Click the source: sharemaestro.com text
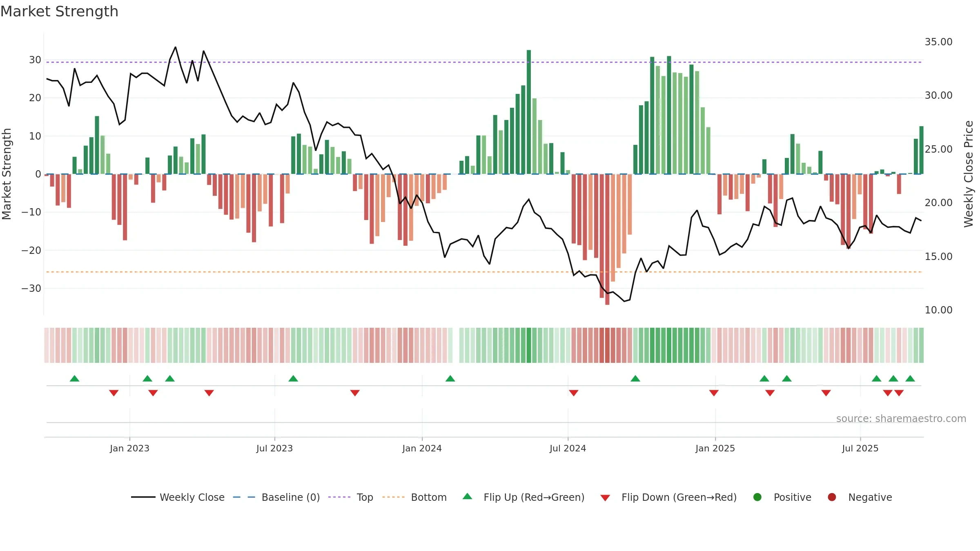980x551 pixels. point(901,419)
